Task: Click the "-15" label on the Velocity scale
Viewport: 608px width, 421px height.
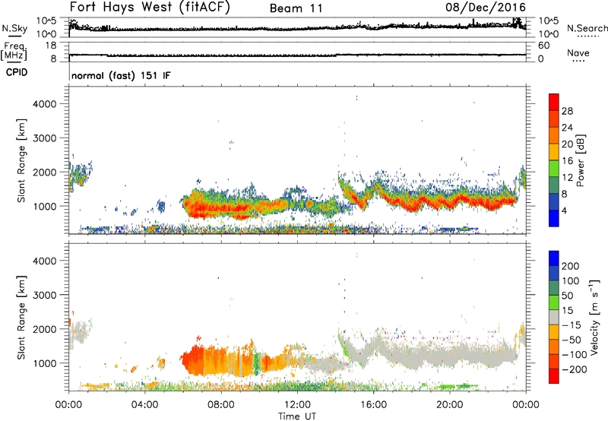Action: [x=572, y=325]
